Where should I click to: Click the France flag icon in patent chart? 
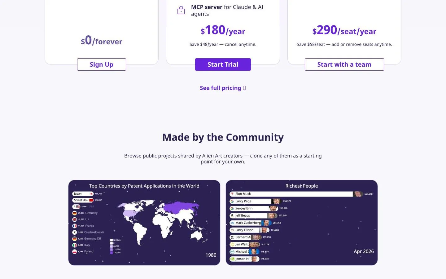[75, 226]
